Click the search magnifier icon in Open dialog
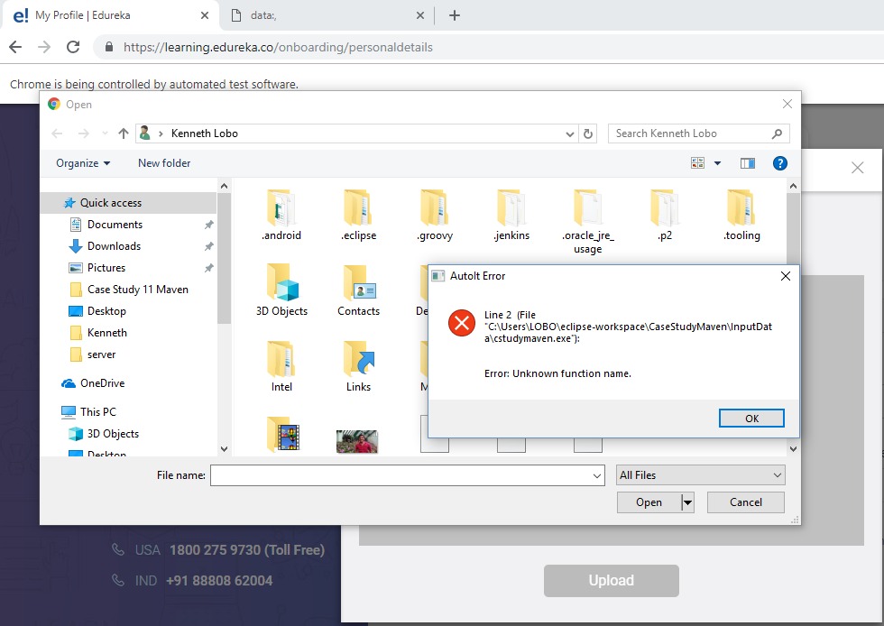884x626 pixels. pyautogui.click(x=777, y=133)
